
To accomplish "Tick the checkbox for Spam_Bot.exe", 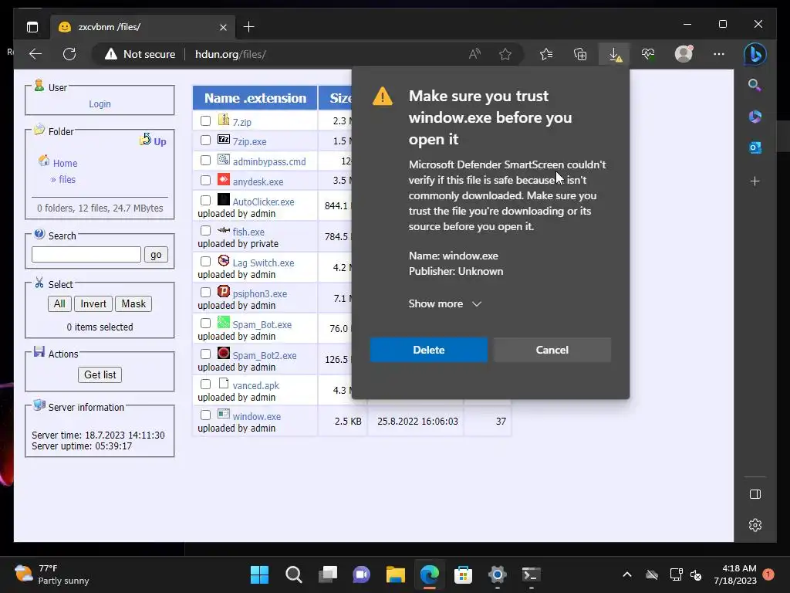I will pyautogui.click(x=205, y=324).
